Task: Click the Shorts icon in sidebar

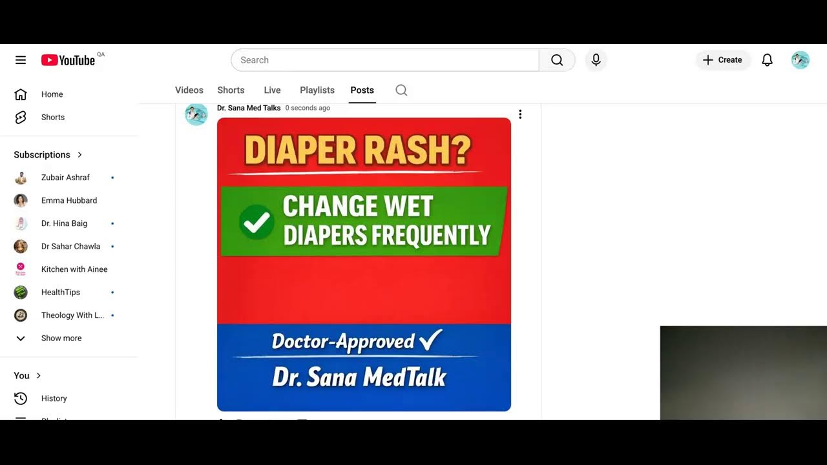Action: [x=21, y=117]
